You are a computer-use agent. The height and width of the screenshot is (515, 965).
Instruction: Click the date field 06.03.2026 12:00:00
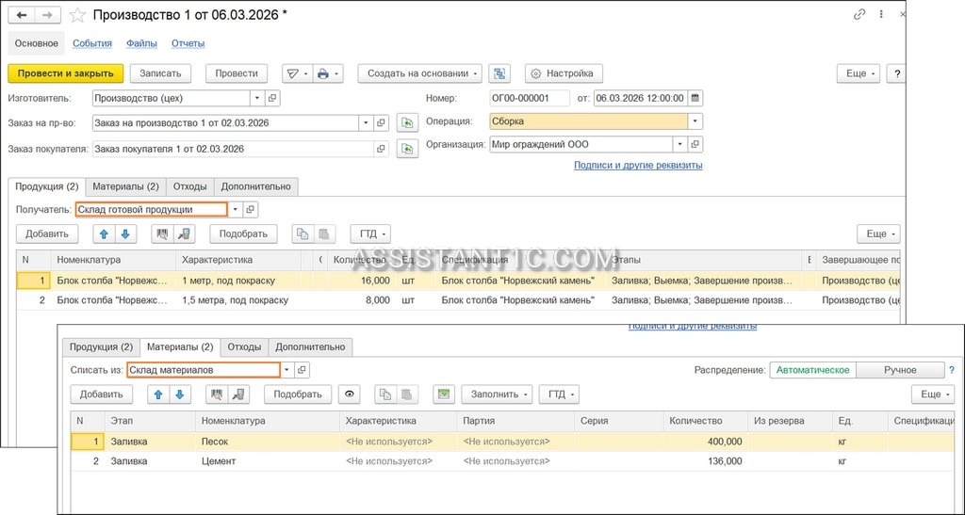[x=641, y=98]
